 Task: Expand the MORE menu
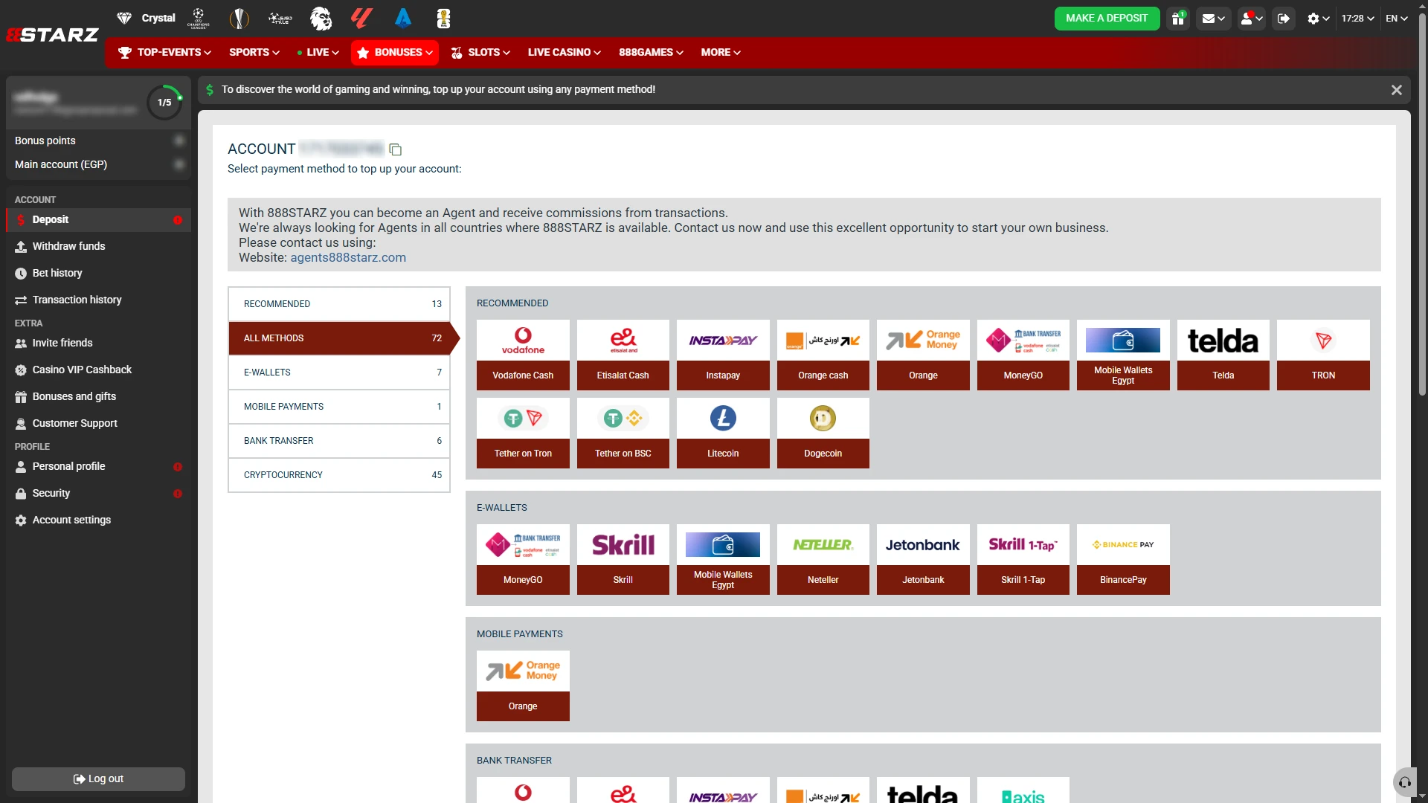(721, 53)
